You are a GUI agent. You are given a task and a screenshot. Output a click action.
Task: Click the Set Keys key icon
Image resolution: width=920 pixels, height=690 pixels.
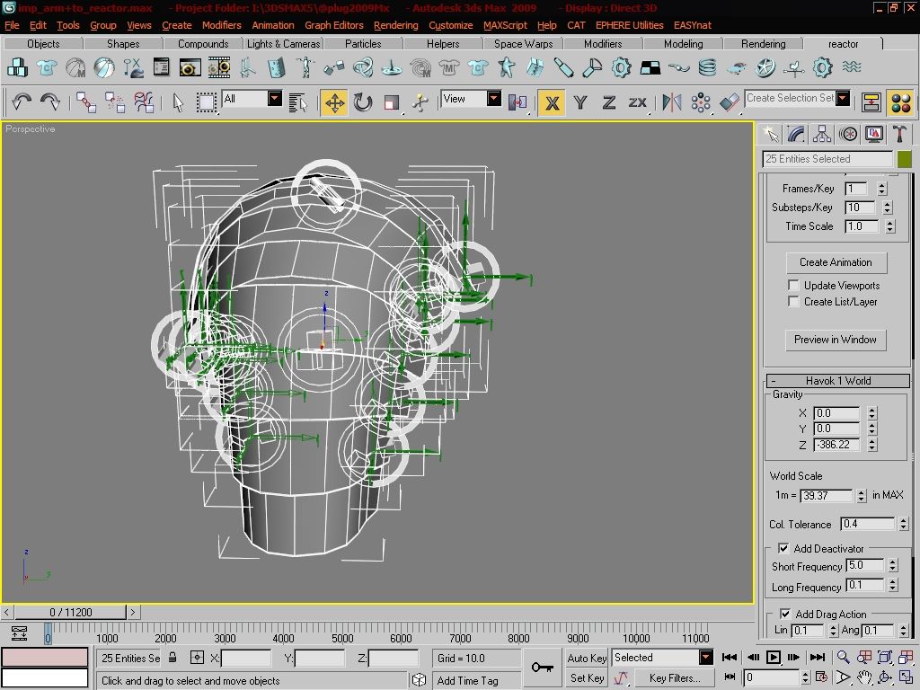(542, 668)
